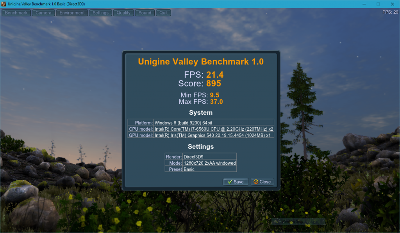Click the System section heading

(201, 113)
